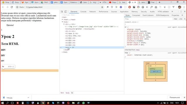
Task: Open the DevTools three-dot settings menu
Action: coord(181,12)
